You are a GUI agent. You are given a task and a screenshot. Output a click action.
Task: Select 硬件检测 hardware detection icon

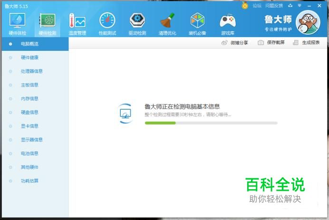pyautogui.click(x=48, y=24)
